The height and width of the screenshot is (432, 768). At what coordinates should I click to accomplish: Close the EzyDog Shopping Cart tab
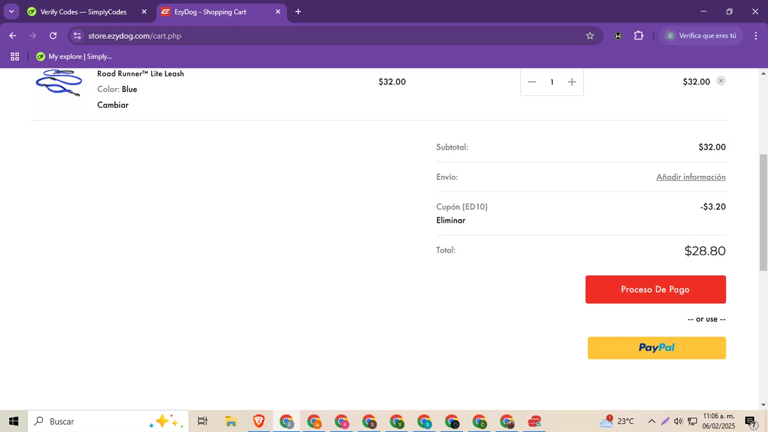click(278, 12)
